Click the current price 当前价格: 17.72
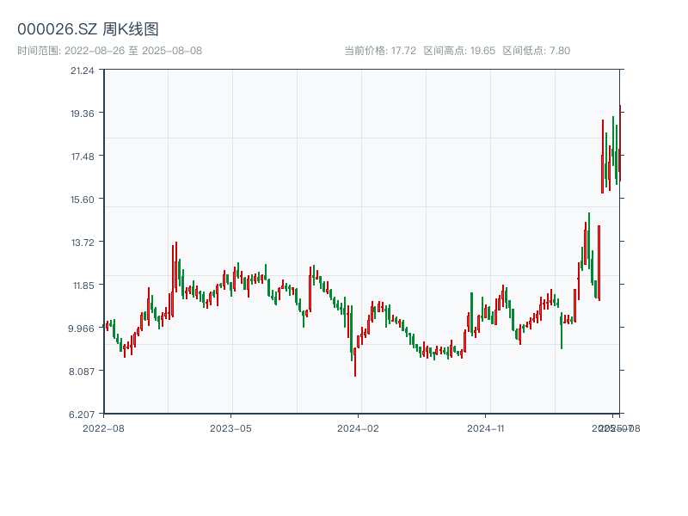Screen dimensions: 688x516 coord(380,51)
